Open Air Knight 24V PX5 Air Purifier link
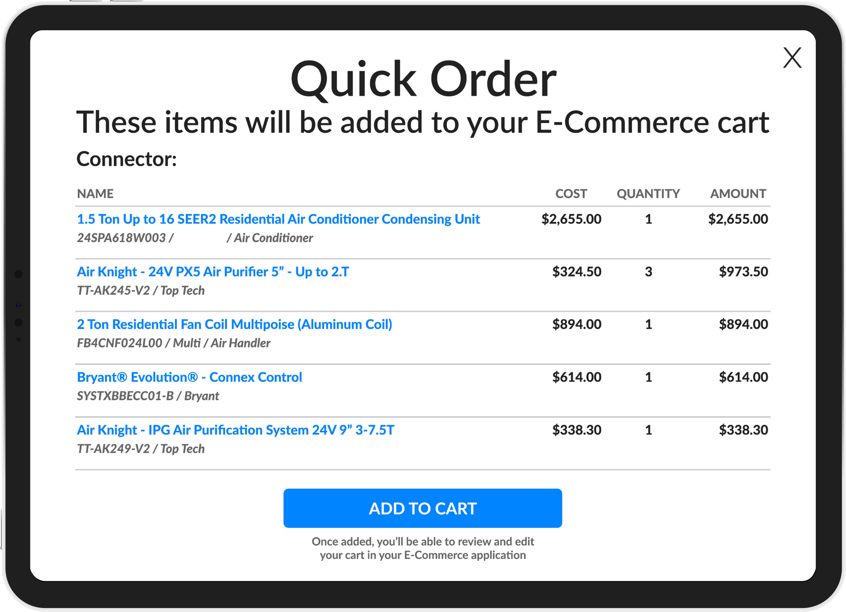 point(213,272)
